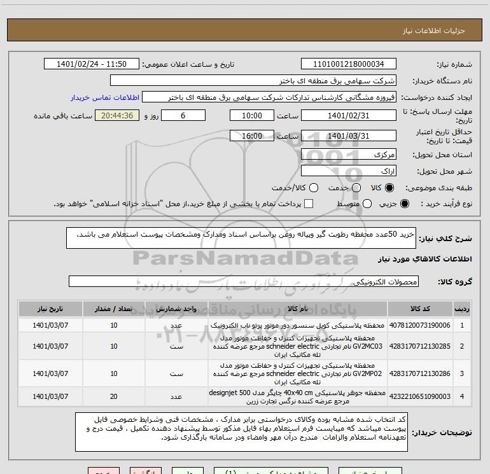Click the ردیف column header
Image resolution: width=490 pixels, height=474 pixels.
point(462,309)
